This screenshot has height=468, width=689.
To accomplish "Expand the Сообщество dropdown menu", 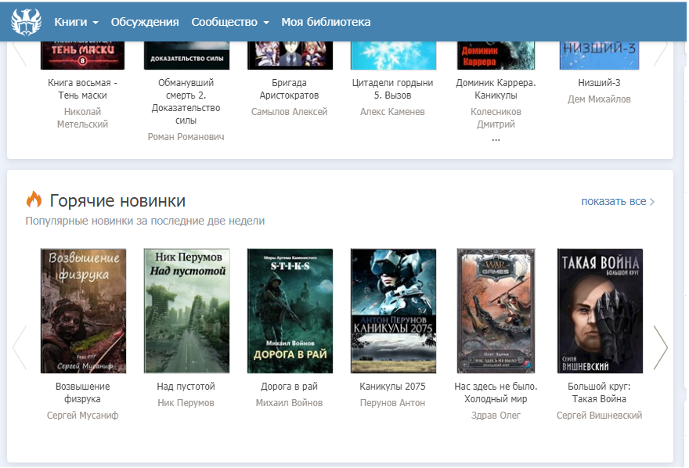I will point(229,22).
